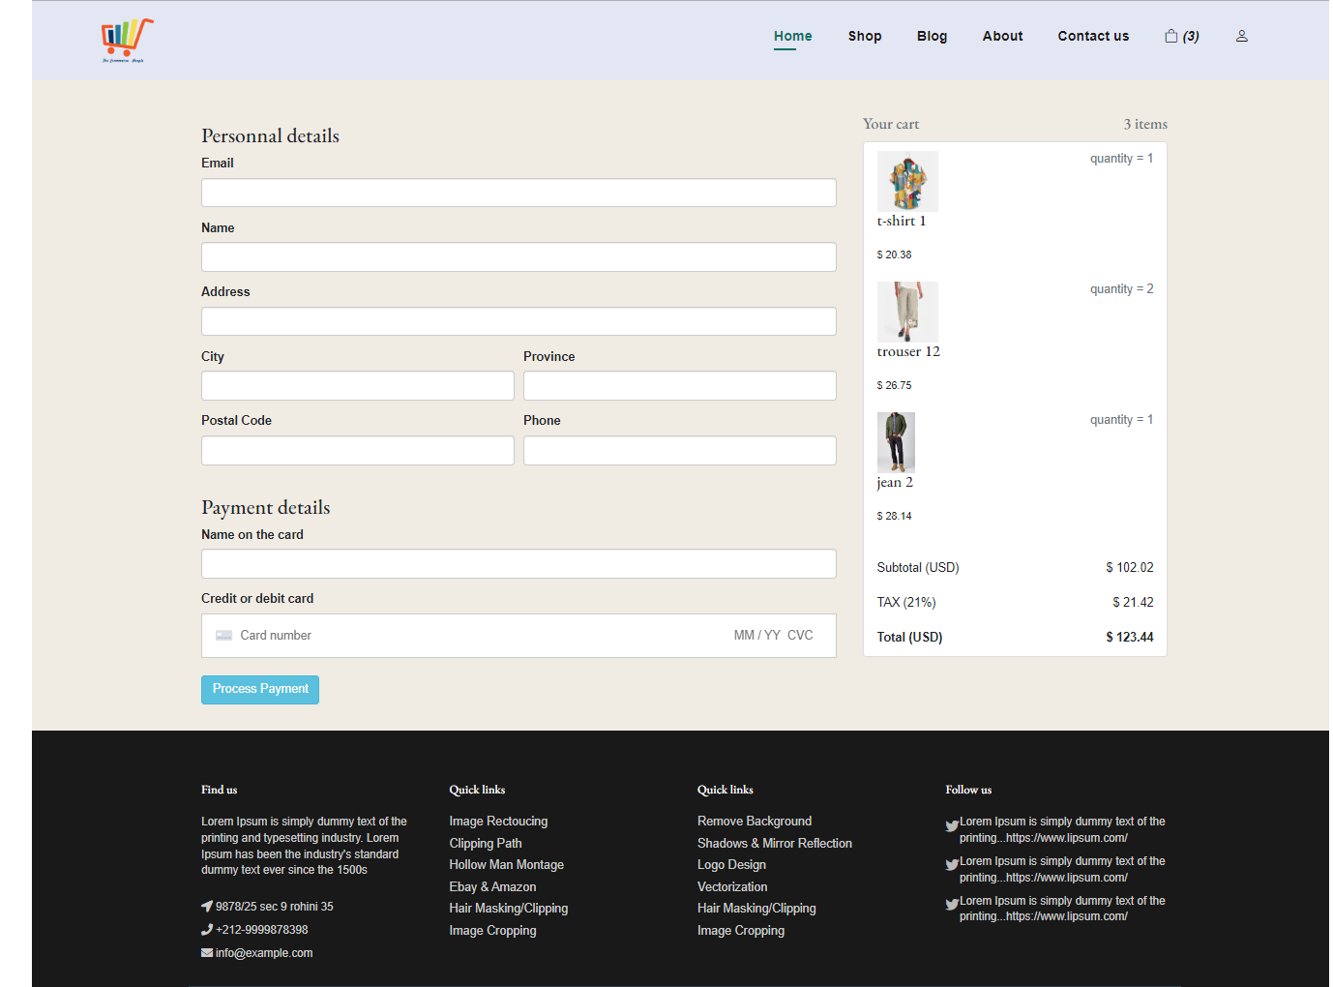Click the ecommerce shop logo

pos(125,40)
